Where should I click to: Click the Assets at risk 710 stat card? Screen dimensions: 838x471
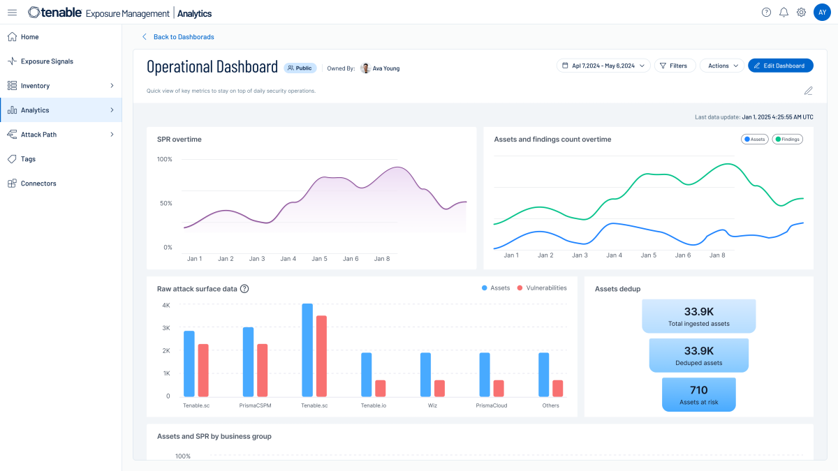pyautogui.click(x=698, y=394)
